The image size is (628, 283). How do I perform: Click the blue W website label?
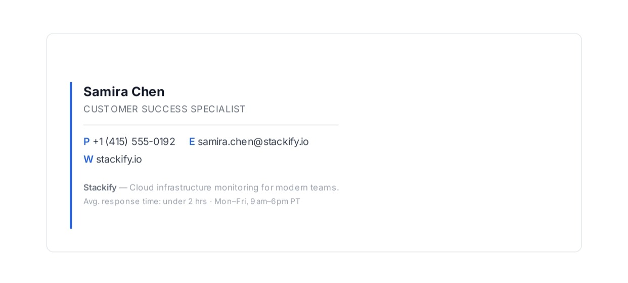coord(88,159)
